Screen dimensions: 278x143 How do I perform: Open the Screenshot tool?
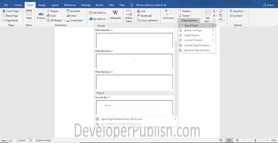tap(75, 21)
